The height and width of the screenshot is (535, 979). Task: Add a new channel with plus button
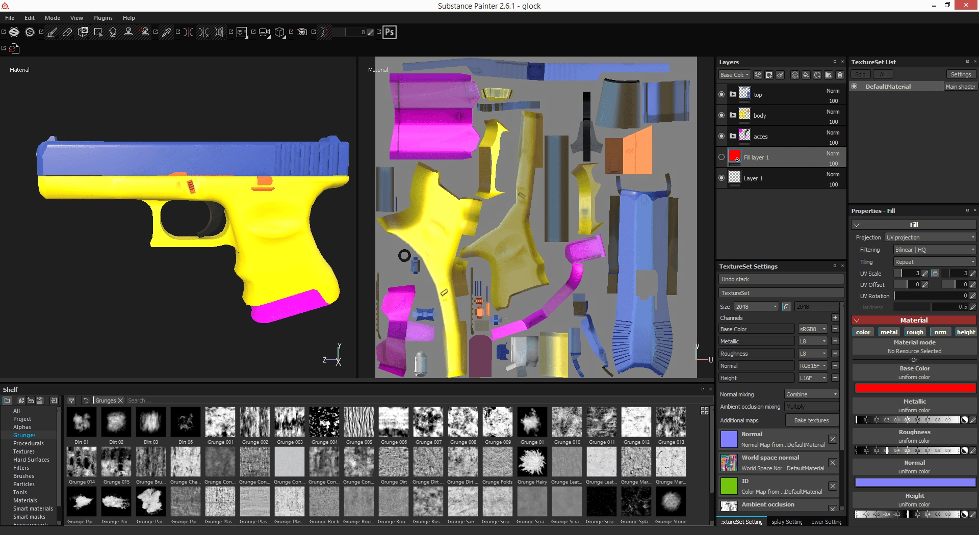coord(835,318)
